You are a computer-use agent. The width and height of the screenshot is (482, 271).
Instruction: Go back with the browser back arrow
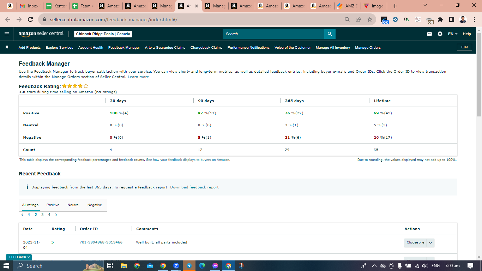click(x=8, y=19)
